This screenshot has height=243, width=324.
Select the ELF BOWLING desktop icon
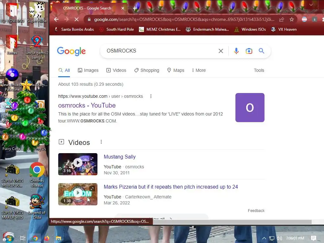[x=12, y=13]
